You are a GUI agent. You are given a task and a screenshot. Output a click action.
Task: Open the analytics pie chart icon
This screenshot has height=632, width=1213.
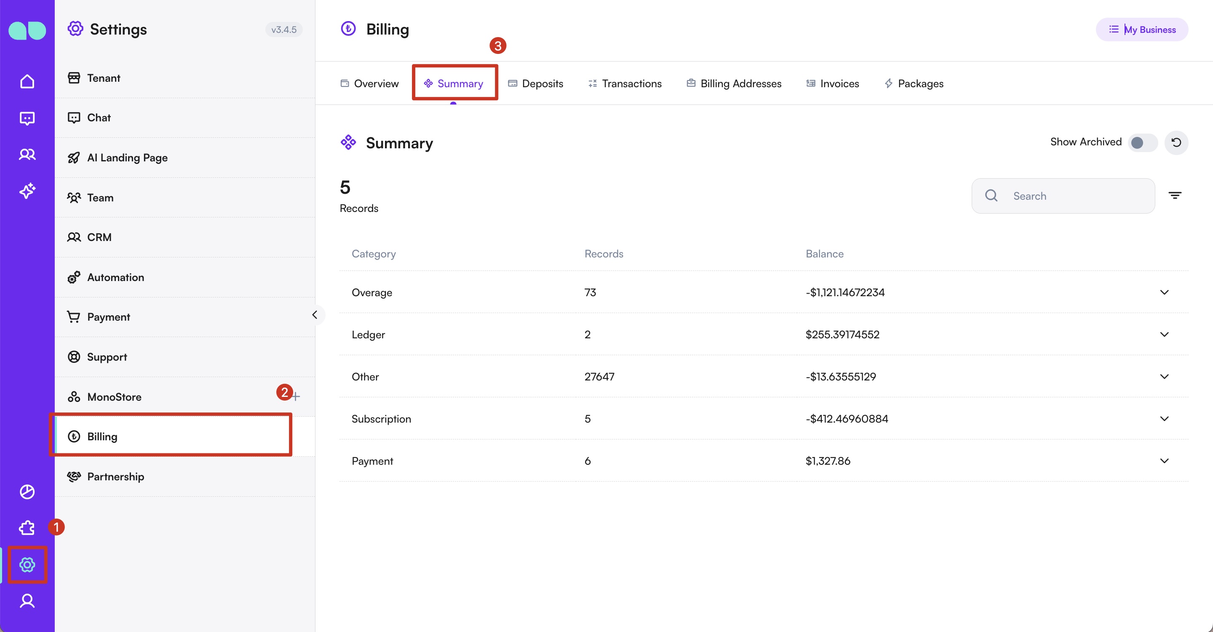coord(27,492)
